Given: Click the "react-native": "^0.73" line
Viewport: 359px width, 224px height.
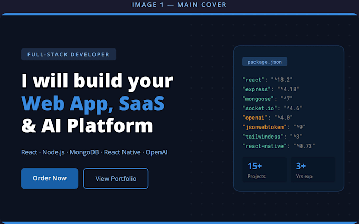Looking at the screenshot, I should 279,146.
